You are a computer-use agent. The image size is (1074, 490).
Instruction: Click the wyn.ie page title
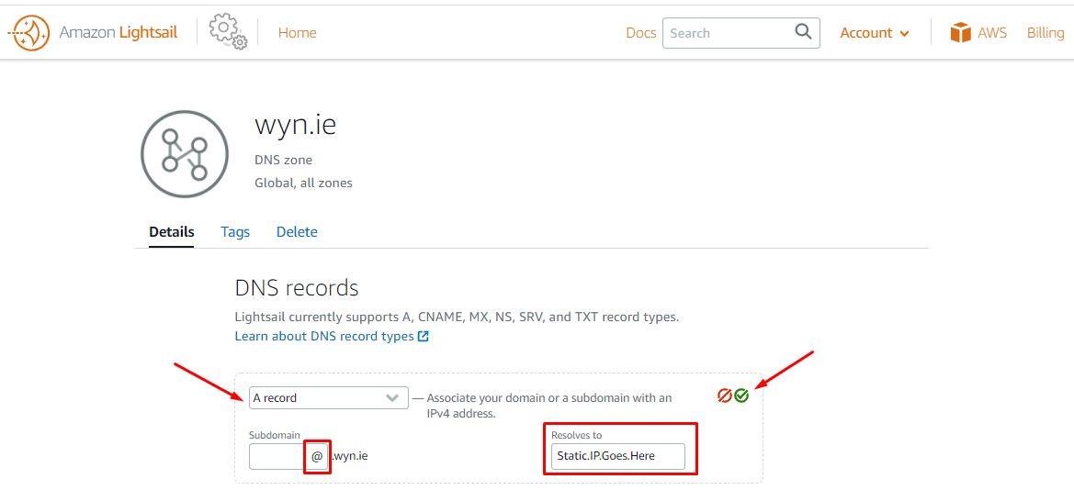click(295, 125)
